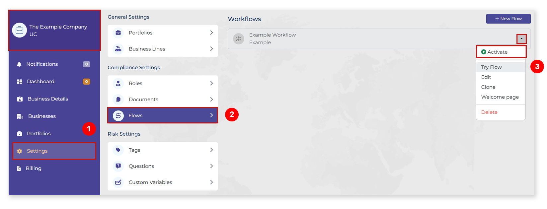The height and width of the screenshot is (209, 547).
Task: Expand Documents chevron arrow
Action: click(x=211, y=99)
